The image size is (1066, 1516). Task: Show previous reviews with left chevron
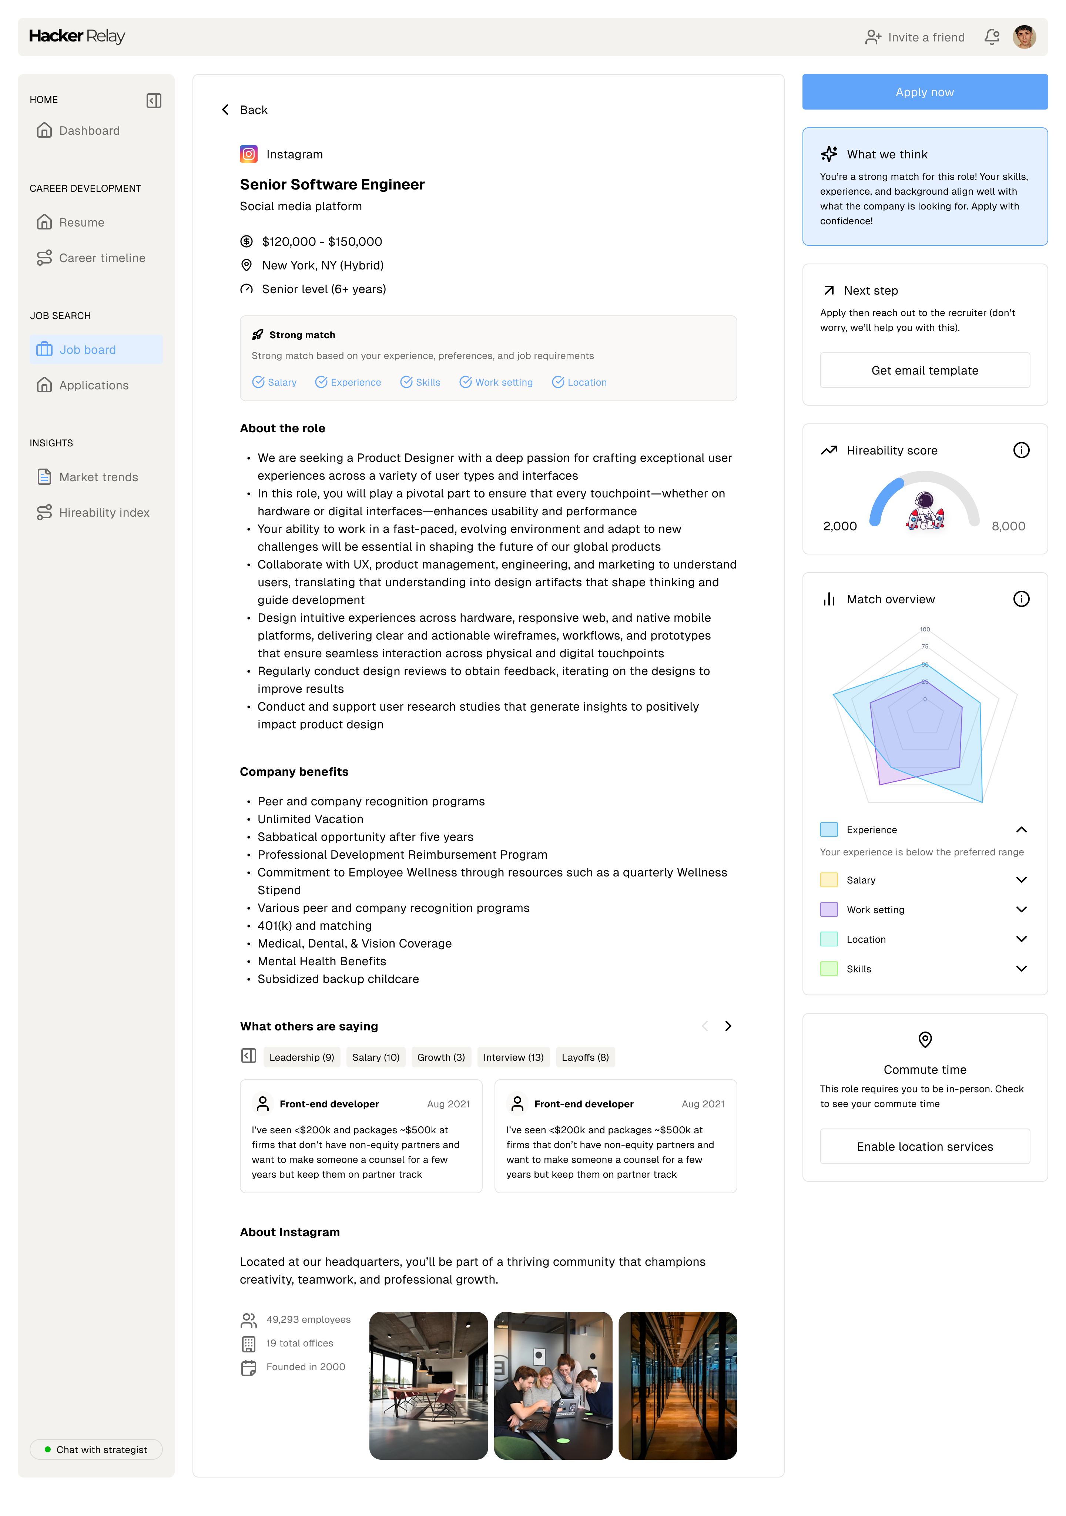(704, 1026)
